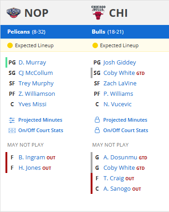Select the NOP team heading
The height and width of the screenshot is (212, 169).
(x=36, y=13)
